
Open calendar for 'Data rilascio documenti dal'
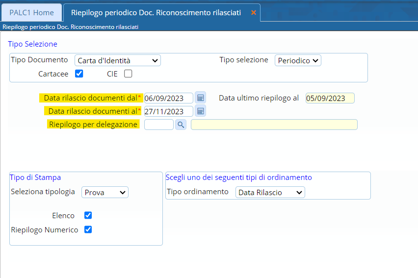(x=200, y=98)
